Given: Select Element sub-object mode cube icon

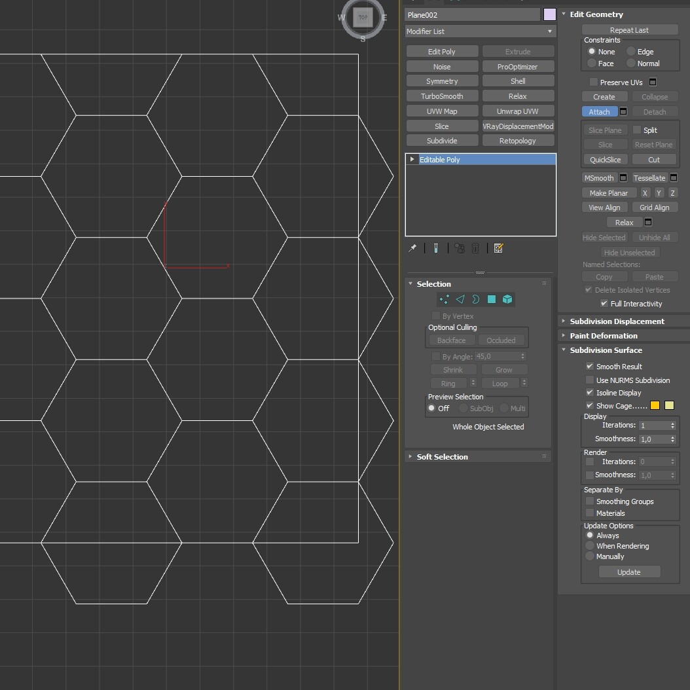Looking at the screenshot, I should [x=507, y=299].
